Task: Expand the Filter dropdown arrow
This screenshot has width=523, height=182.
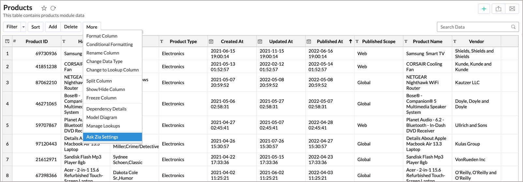Action: [23, 27]
